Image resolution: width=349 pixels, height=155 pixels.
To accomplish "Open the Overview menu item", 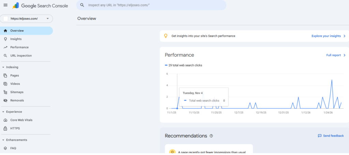I will pyautogui.click(x=27, y=31).
